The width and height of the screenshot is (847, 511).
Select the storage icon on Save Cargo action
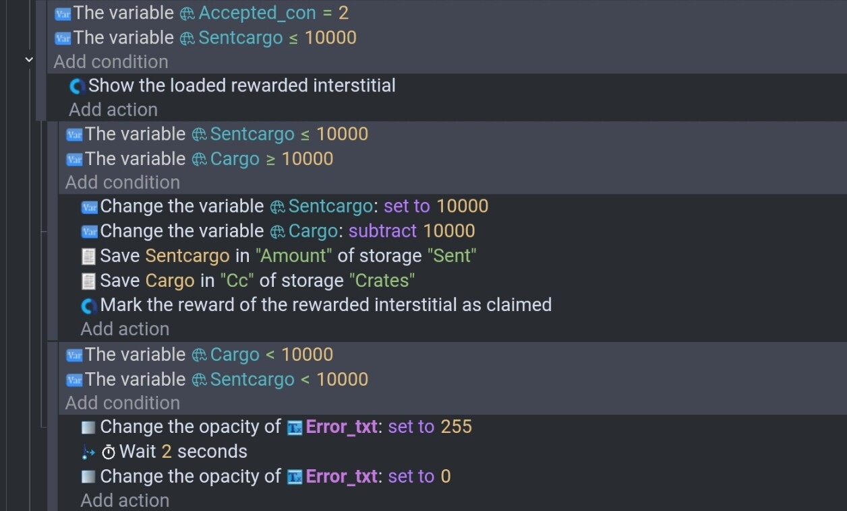point(88,281)
